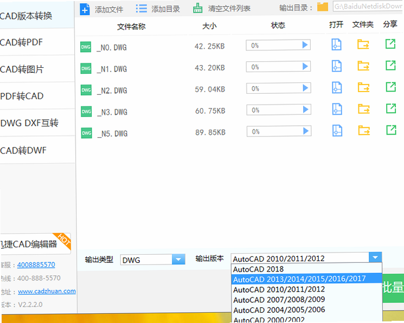
Task: Click the DWG file icon for _N1.DWG
Action: pyautogui.click(x=86, y=68)
